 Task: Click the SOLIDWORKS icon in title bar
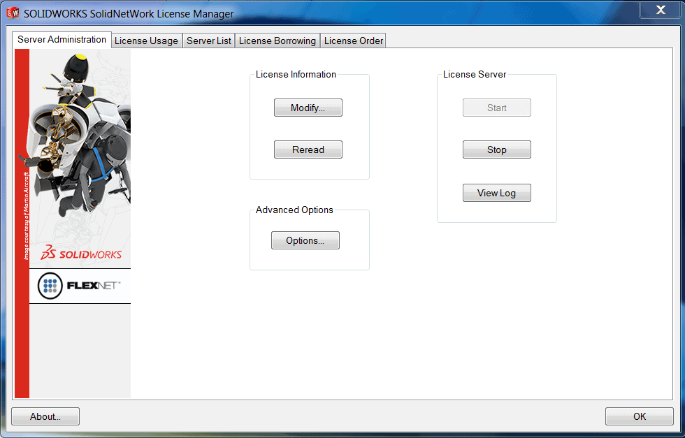click(13, 13)
